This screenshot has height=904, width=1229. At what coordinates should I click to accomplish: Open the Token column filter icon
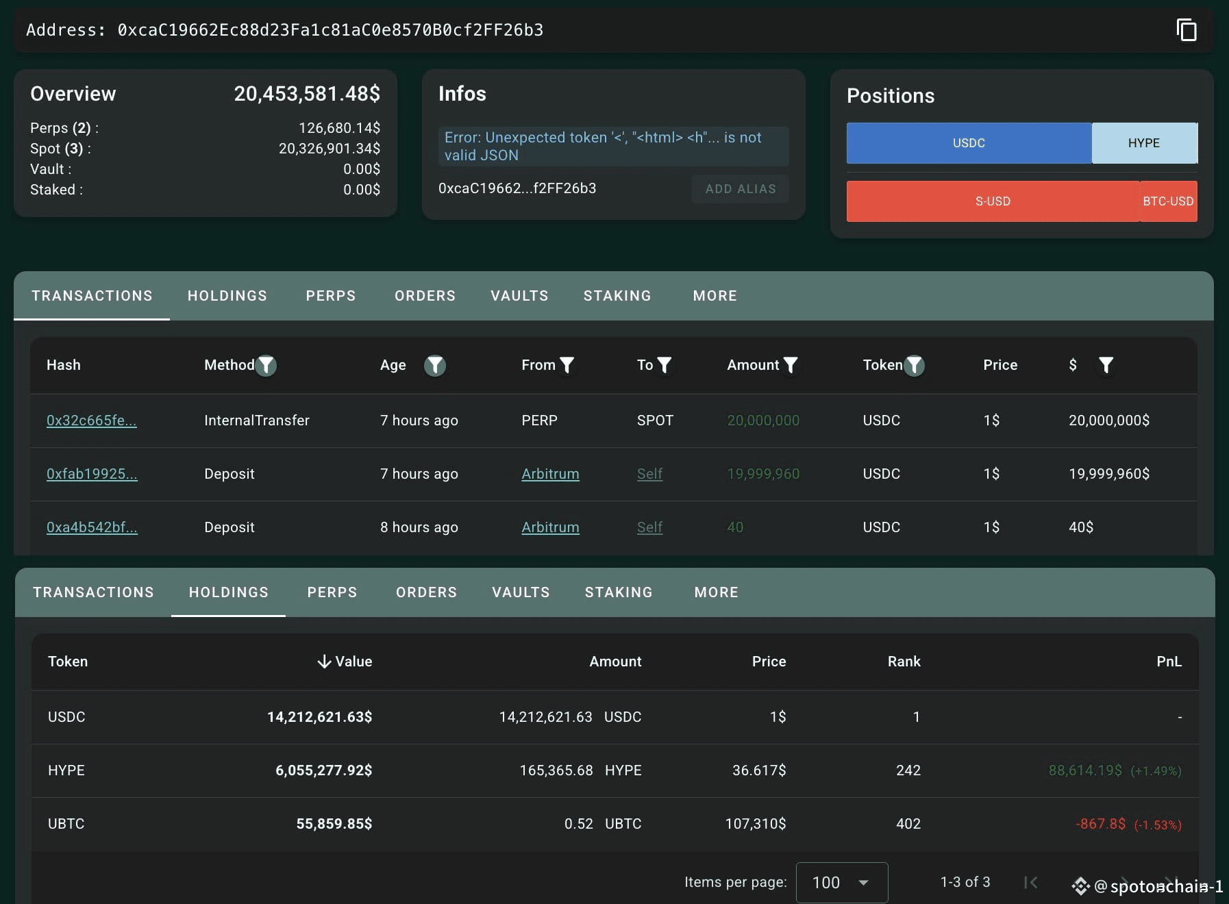(x=914, y=366)
